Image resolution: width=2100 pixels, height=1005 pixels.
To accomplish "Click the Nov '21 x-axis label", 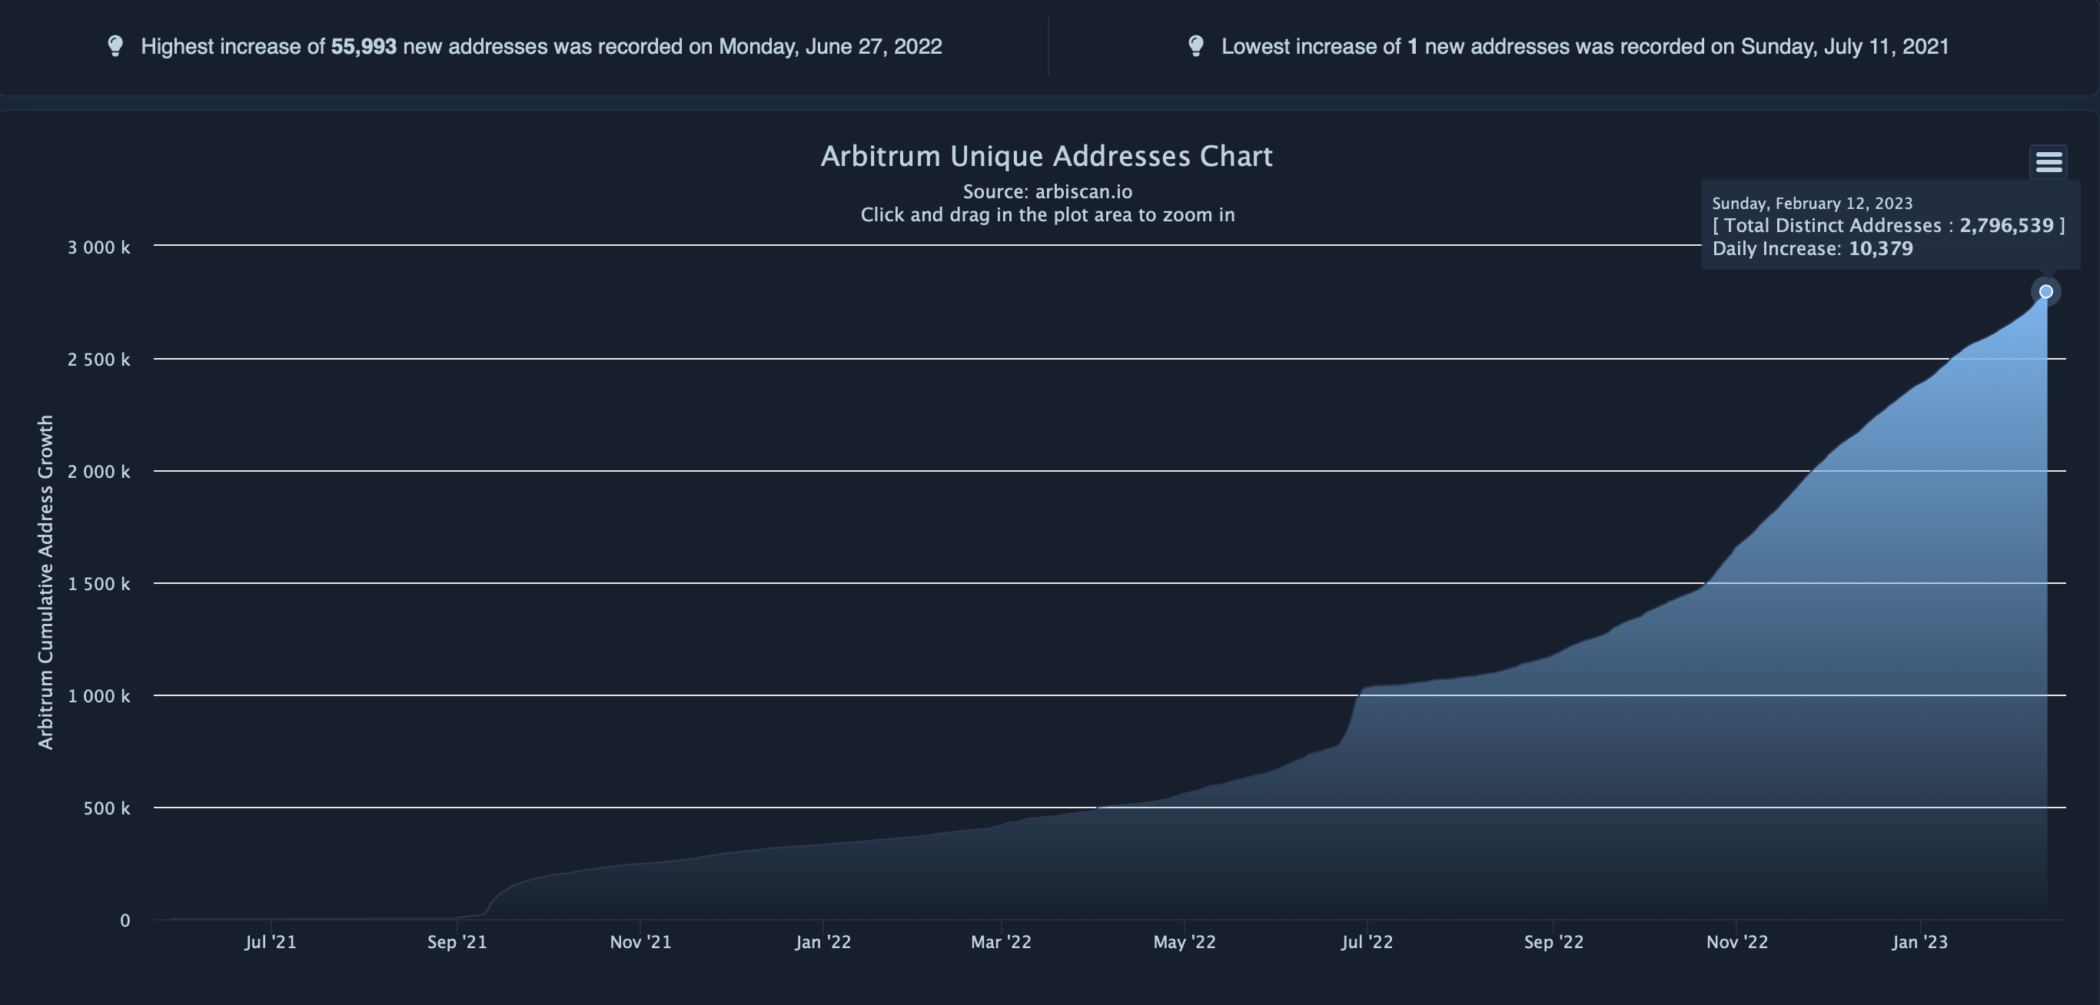I will pyautogui.click(x=640, y=942).
